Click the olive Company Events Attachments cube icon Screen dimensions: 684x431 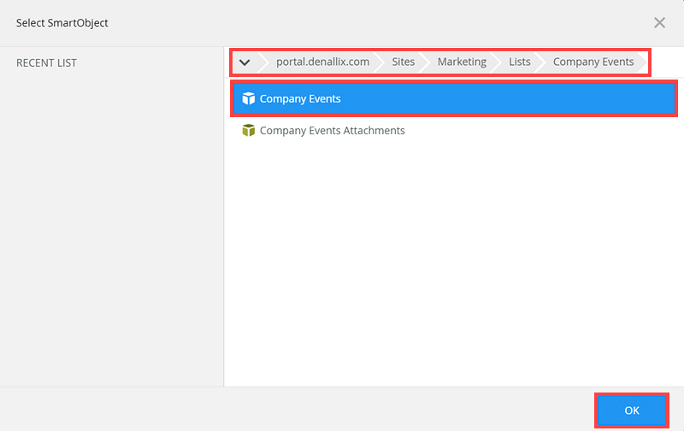(249, 131)
